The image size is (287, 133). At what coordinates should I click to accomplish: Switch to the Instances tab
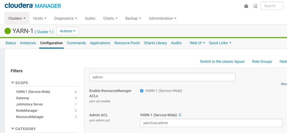click(x=28, y=43)
